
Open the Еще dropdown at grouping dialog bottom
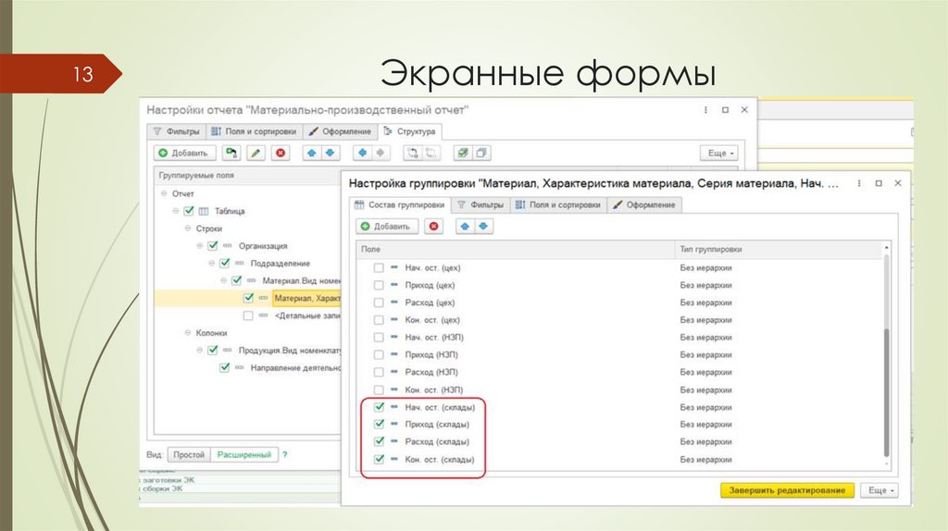point(880,490)
